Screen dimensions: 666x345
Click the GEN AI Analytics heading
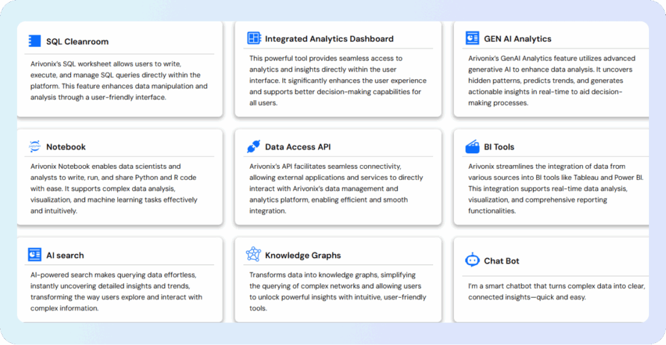(x=517, y=38)
